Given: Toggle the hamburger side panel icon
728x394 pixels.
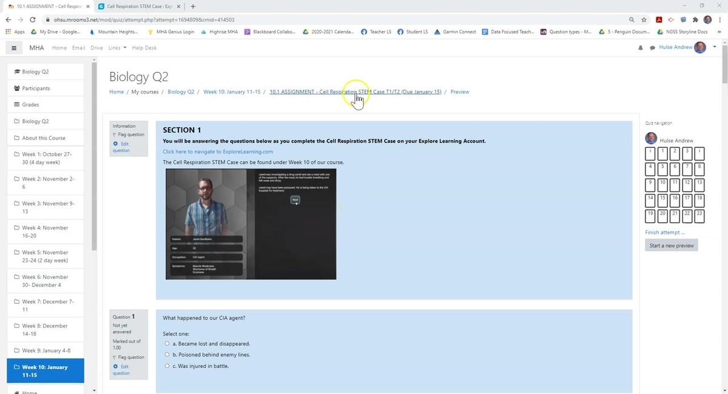Looking at the screenshot, I should pyautogui.click(x=13, y=48).
